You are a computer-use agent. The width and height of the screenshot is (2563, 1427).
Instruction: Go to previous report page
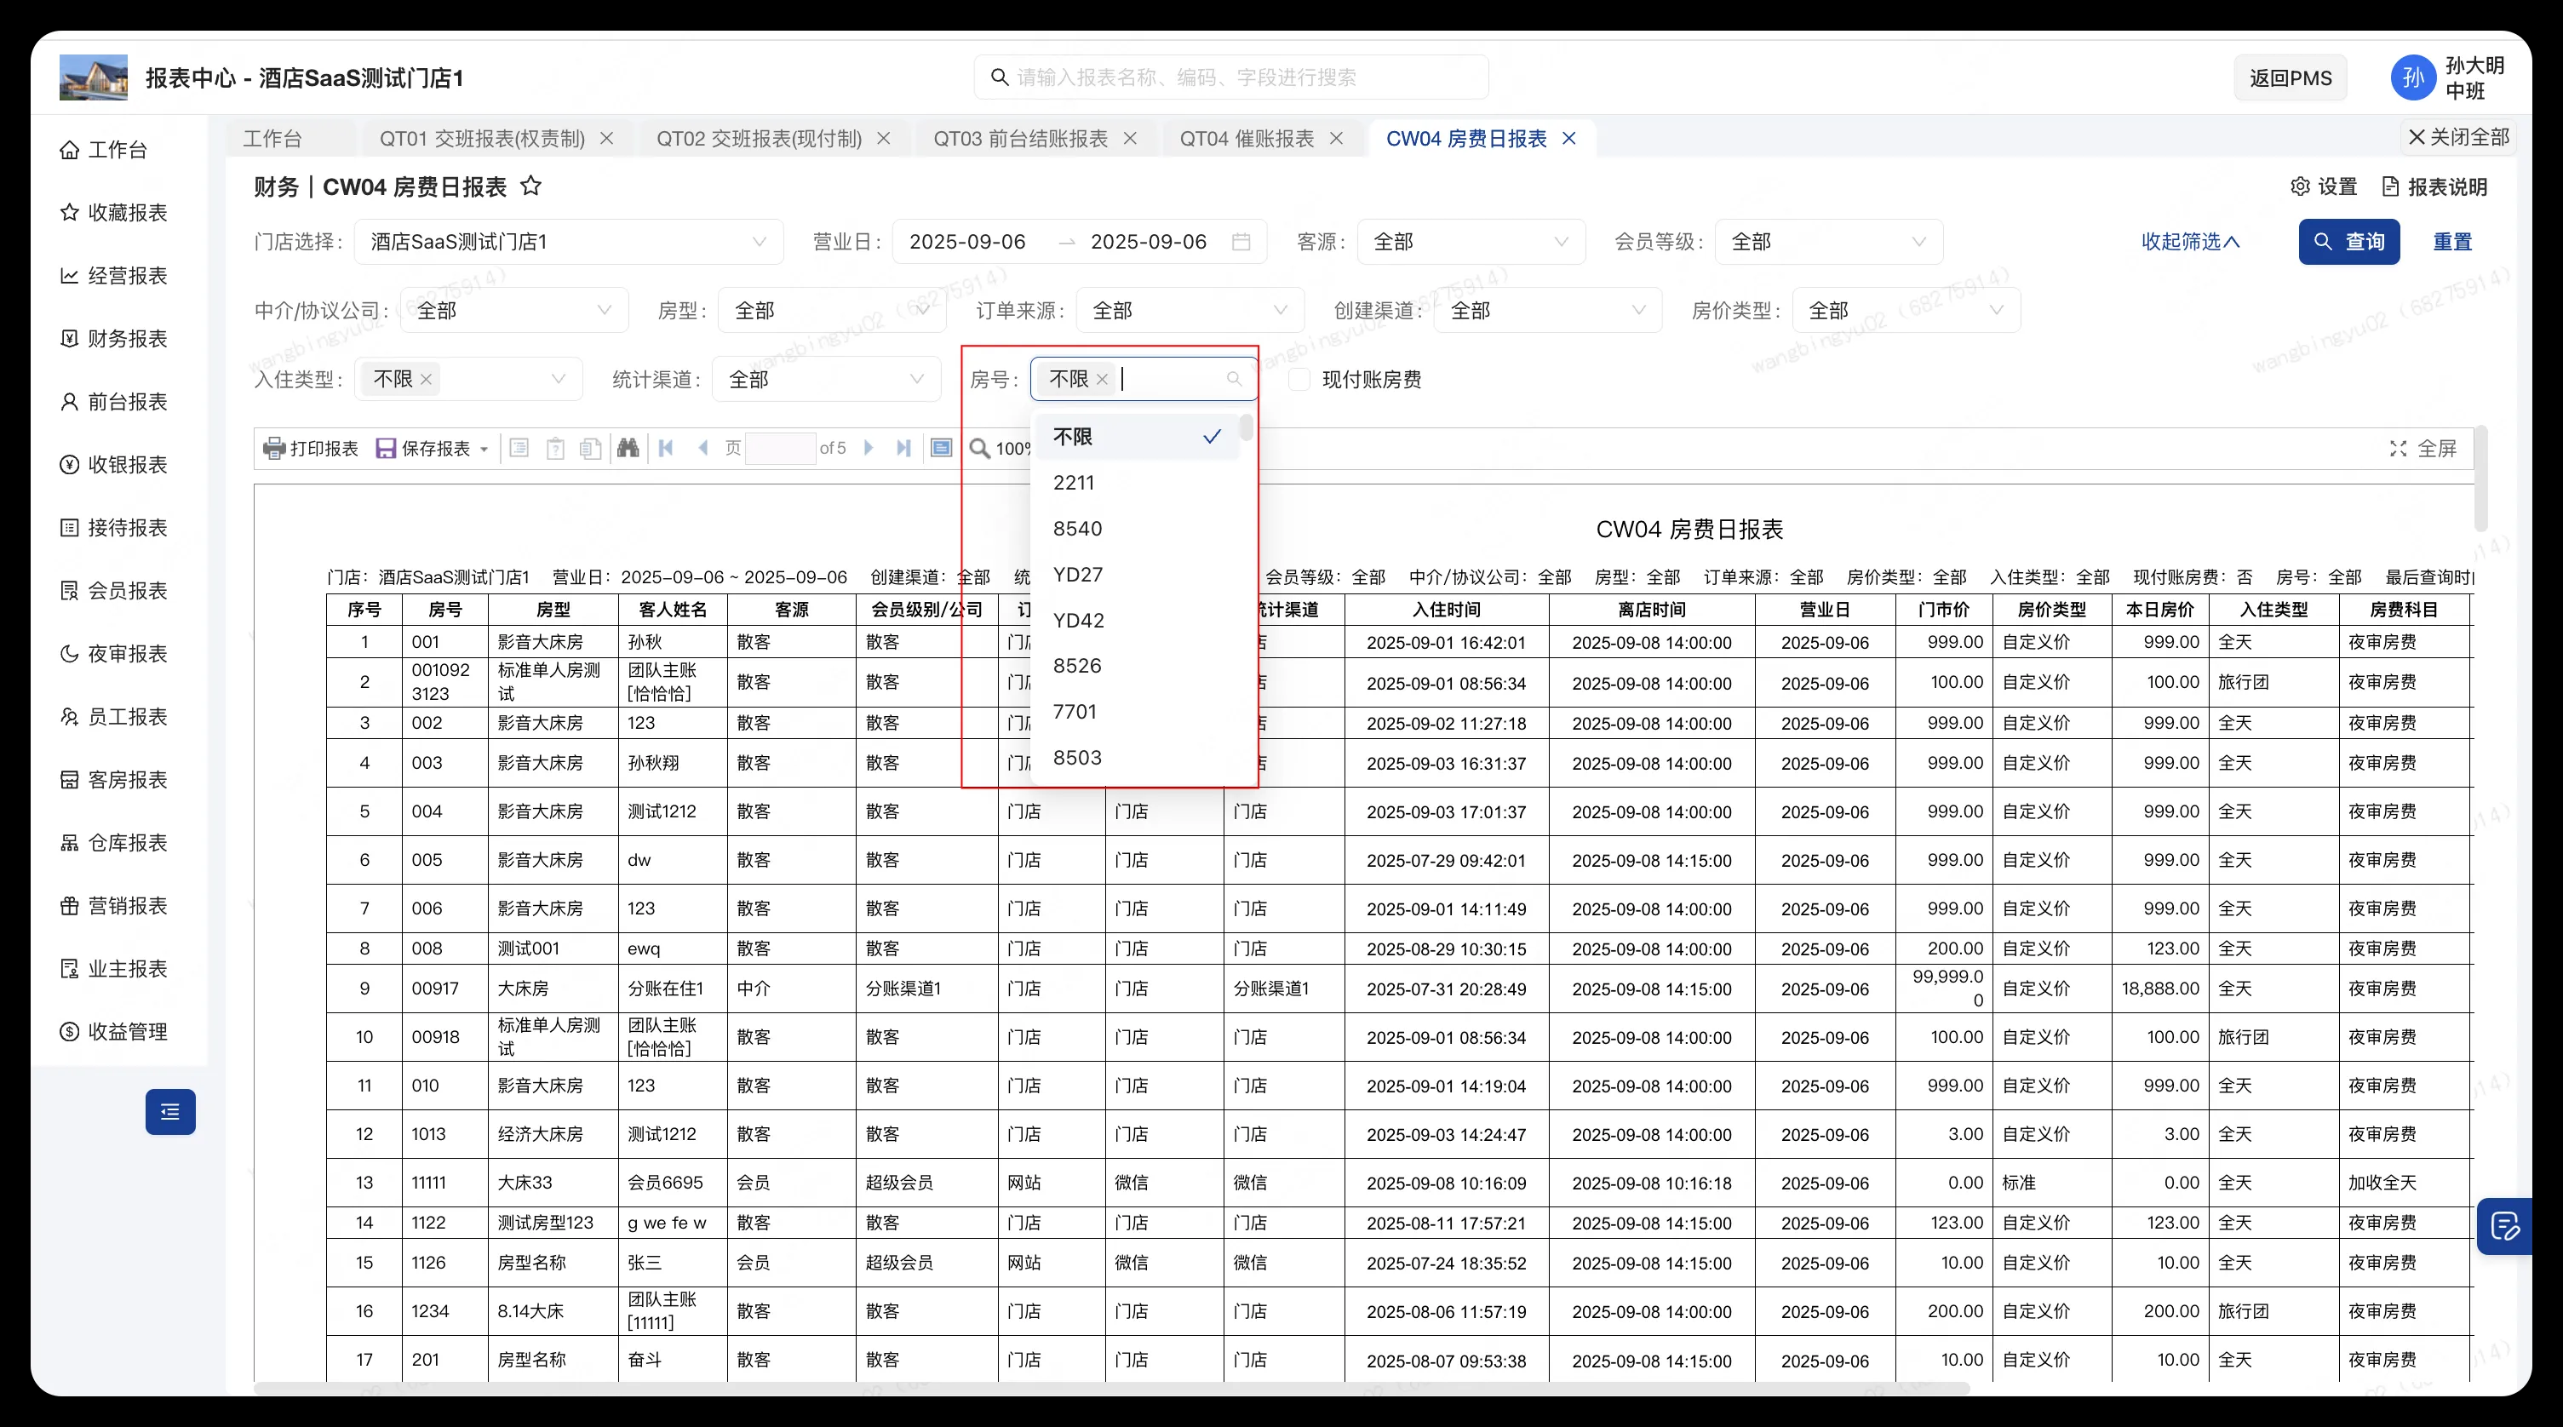point(703,448)
